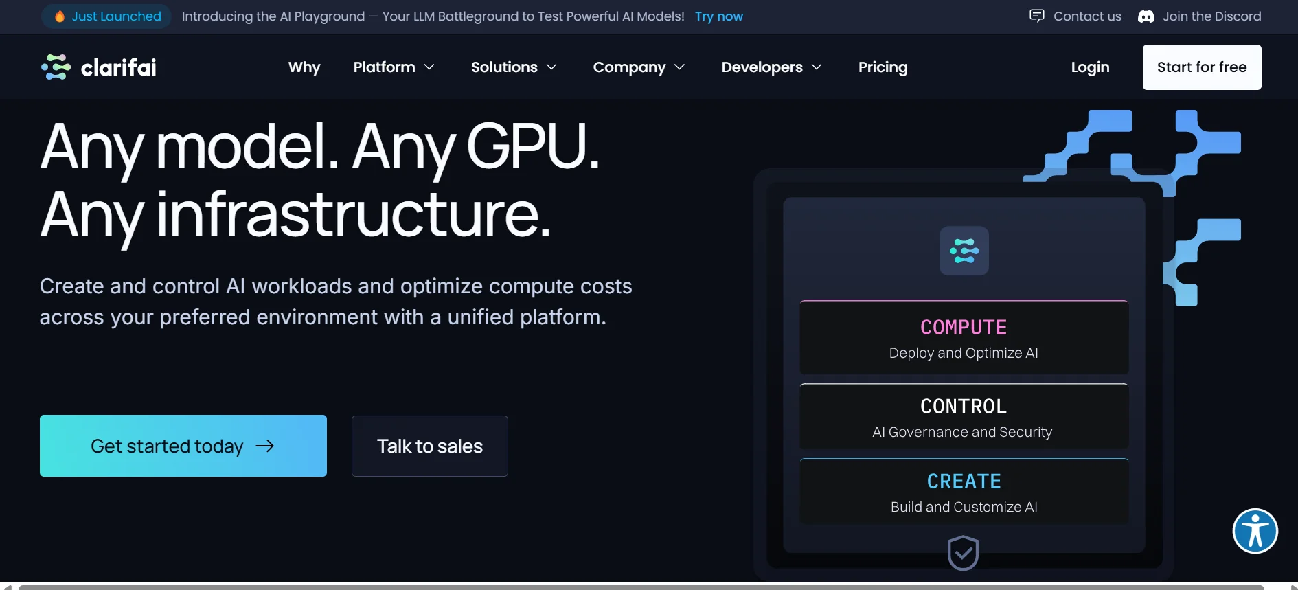Click the clarifai wordmark text
The width and height of the screenshot is (1298, 590).
pyautogui.click(x=119, y=67)
